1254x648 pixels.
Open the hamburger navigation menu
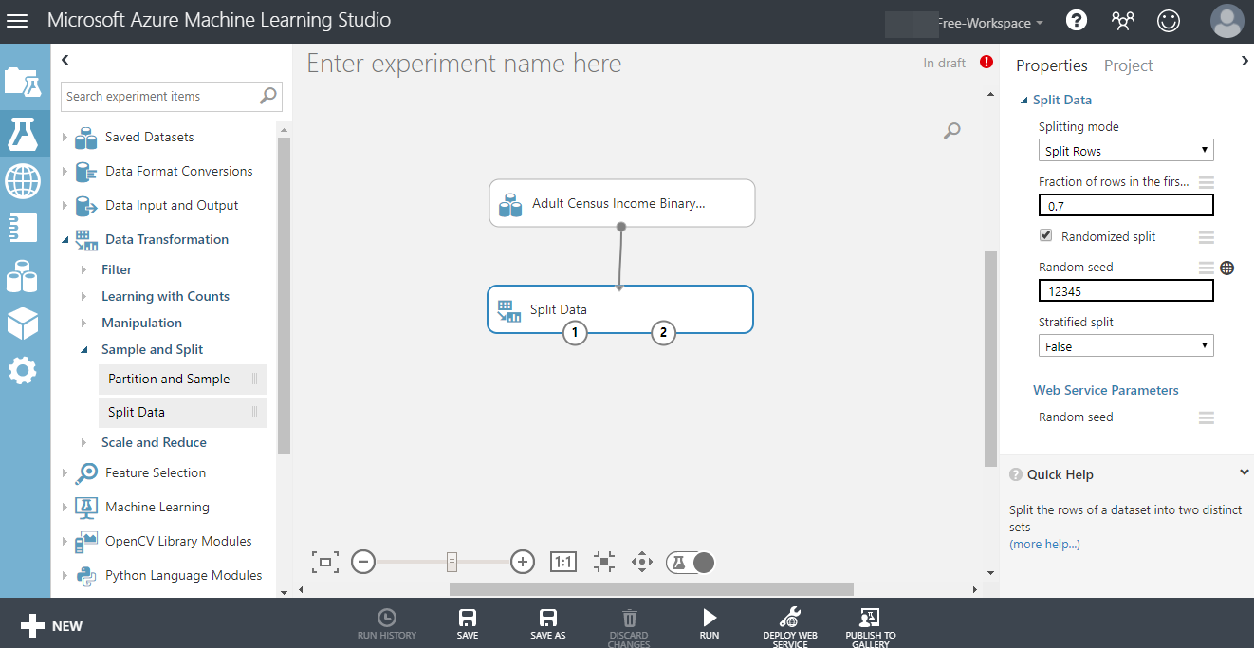(x=17, y=20)
